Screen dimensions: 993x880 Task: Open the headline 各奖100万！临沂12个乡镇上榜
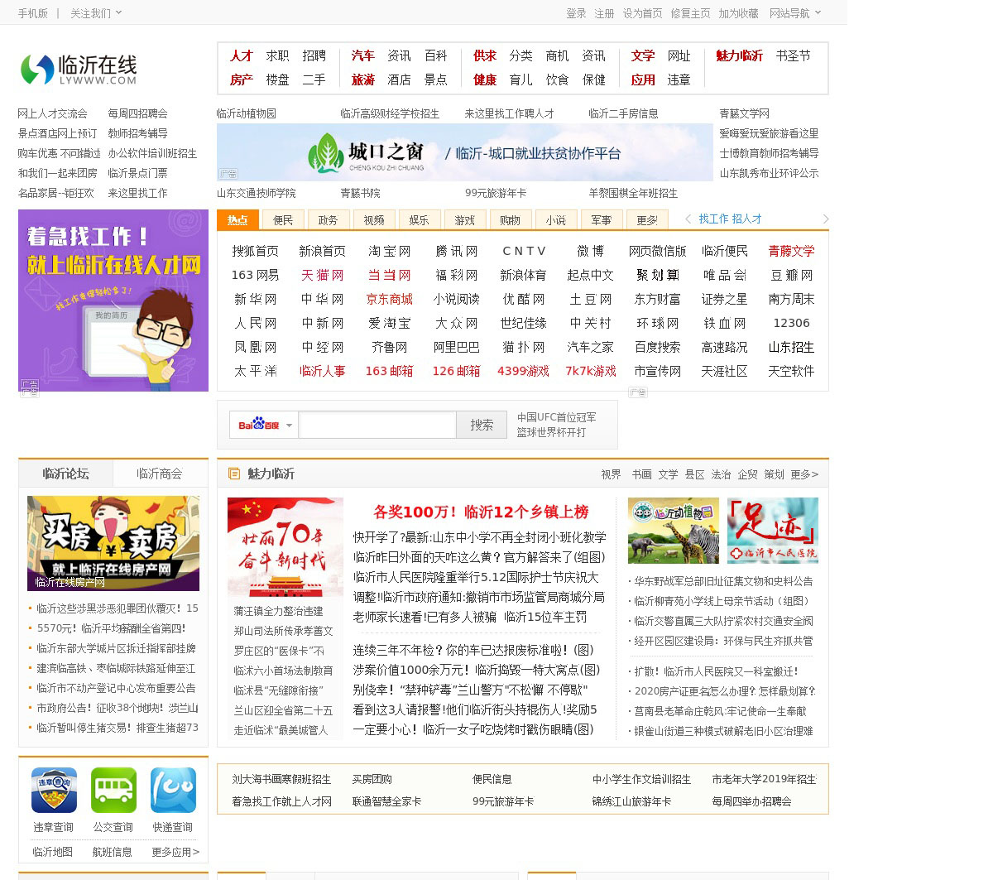(481, 512)
